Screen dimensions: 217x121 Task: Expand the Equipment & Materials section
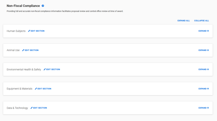click(204, 89)
